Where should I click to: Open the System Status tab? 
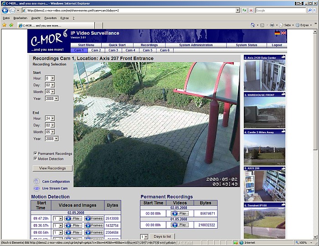click(x=247, y=45)
